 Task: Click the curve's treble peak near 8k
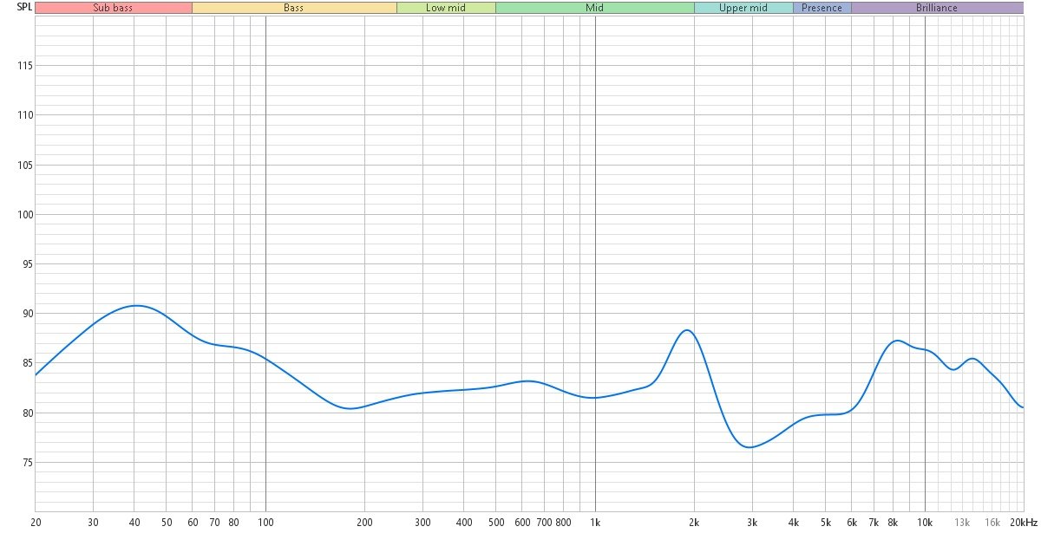tap(898, 341)
